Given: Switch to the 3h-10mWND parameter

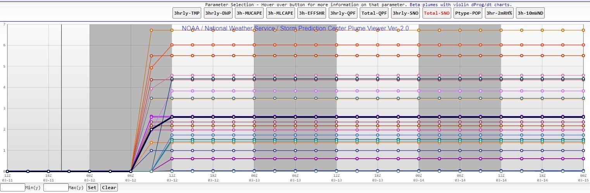Looking at the screenshot, I should [531, 13].
